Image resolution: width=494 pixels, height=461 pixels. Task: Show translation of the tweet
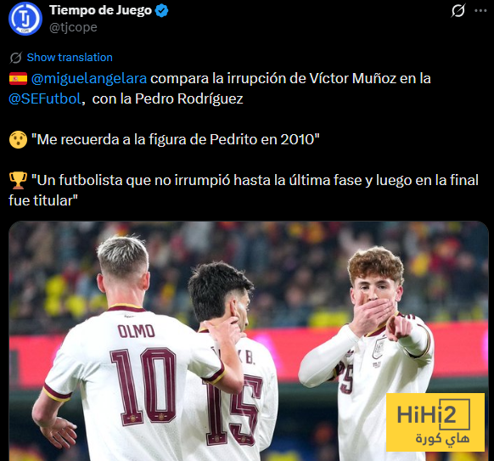coord(70,58)
